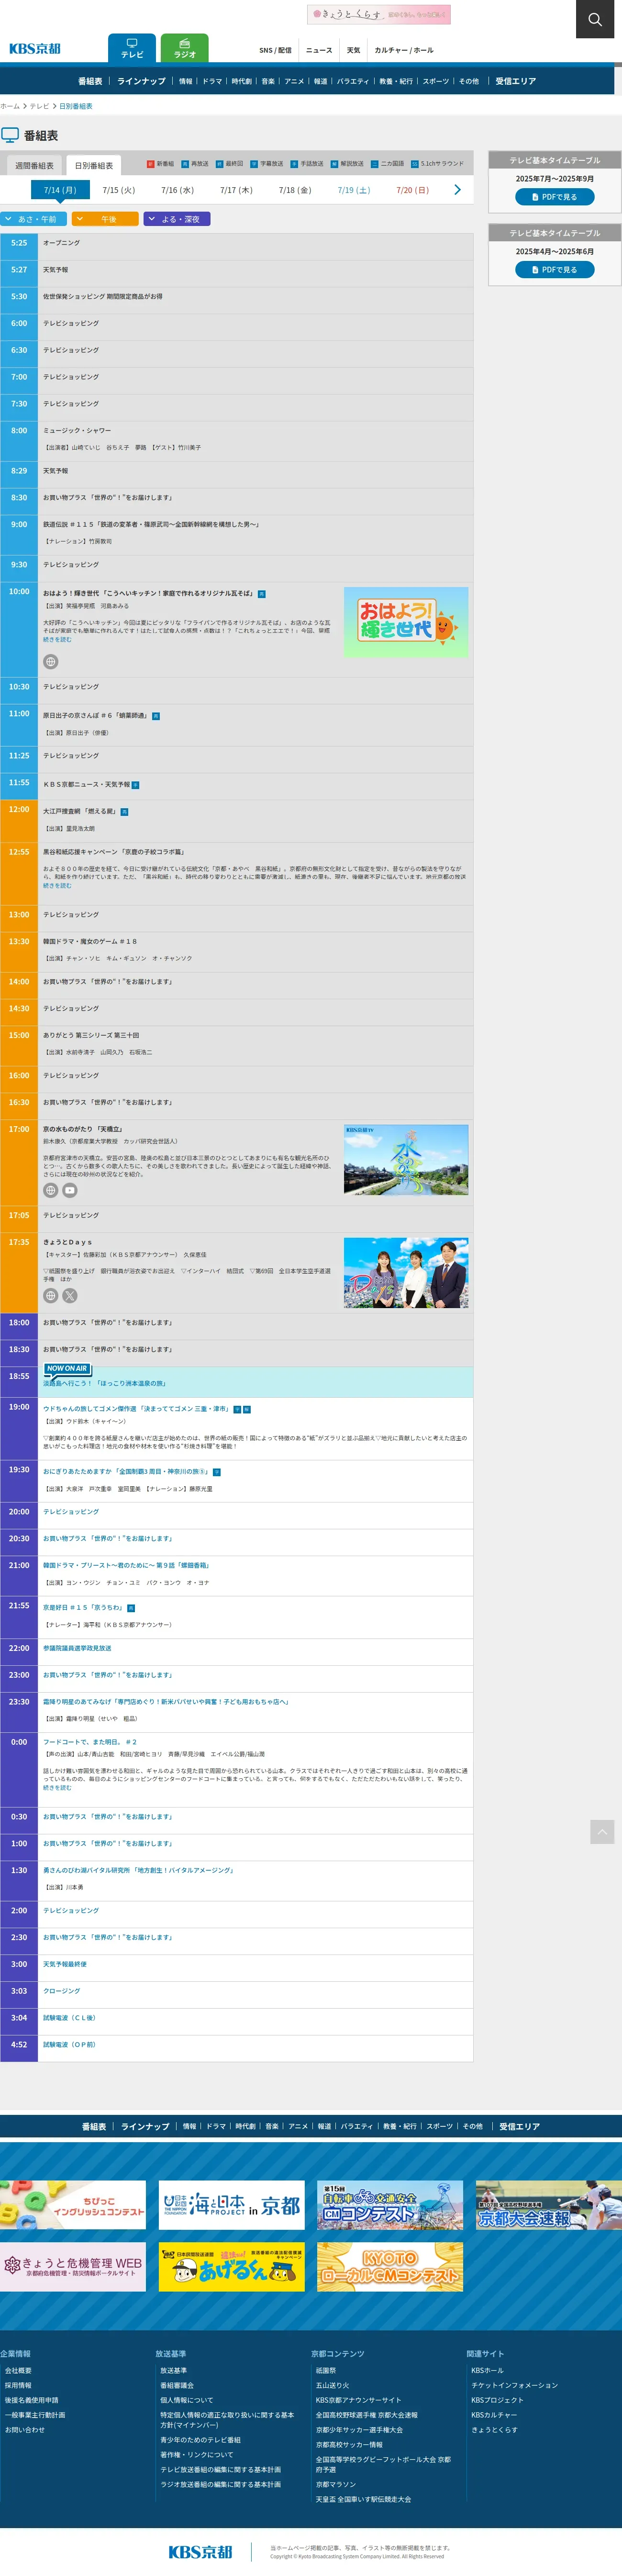Image resolution: width=622 pixels, height=2576 pixels.
Task: Open ニュース in the header menu
Action: (319, 50)
